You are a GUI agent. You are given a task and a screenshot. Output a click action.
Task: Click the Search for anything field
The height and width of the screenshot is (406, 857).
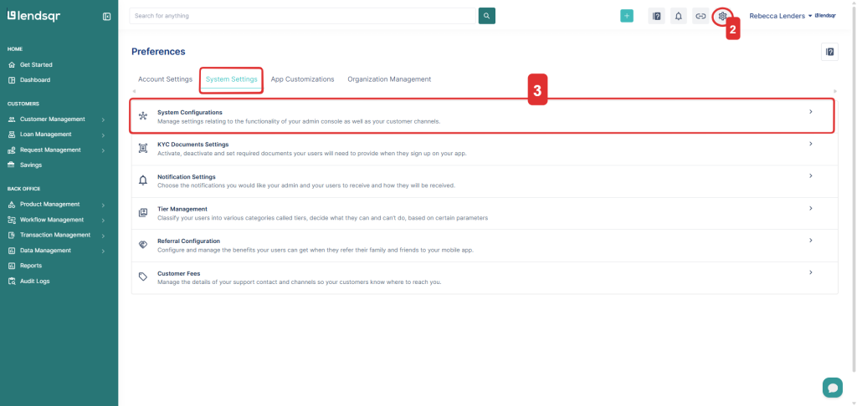[303, 16]
